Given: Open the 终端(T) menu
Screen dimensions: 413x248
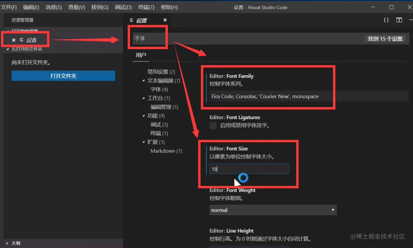Looking at the screenshot, I should [146, 7].
